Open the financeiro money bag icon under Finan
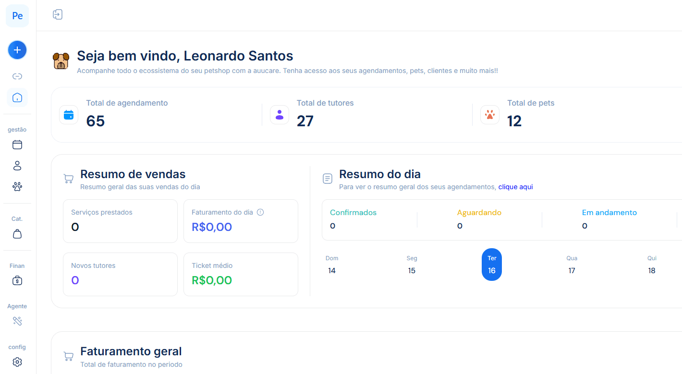This screenshot has height=374, width=682. tap(17, 280)
